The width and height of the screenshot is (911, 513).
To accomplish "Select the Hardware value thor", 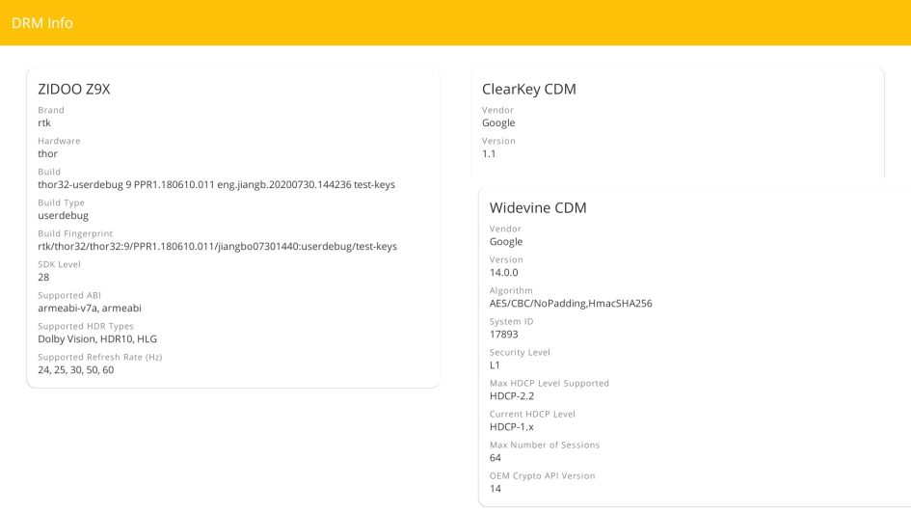I will point(47,154).
